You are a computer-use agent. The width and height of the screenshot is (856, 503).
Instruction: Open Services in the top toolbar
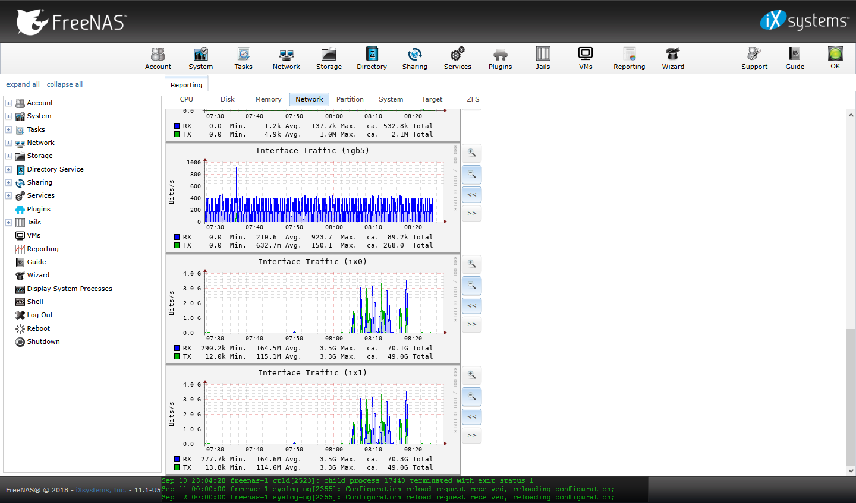pyautogui.click(x=458, y=58)
